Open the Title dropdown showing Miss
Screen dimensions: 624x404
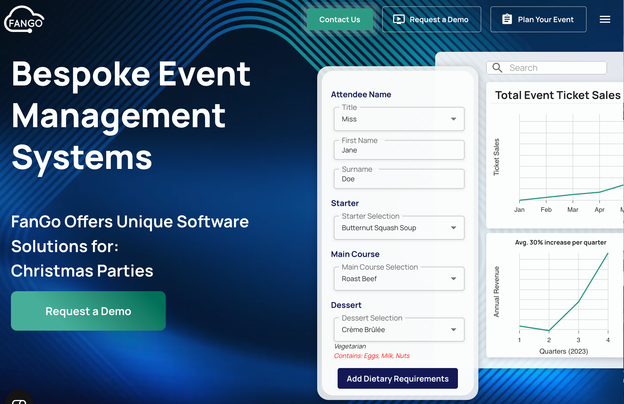399,119
